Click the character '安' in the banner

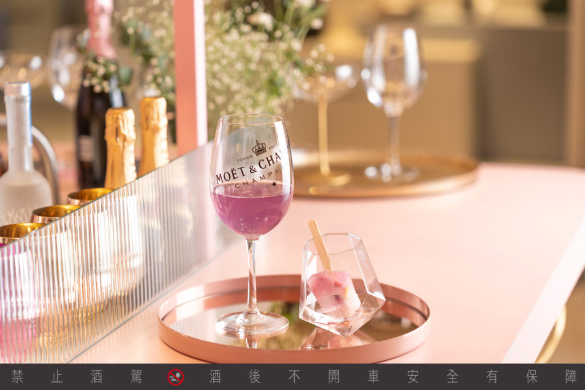(412, 376)
